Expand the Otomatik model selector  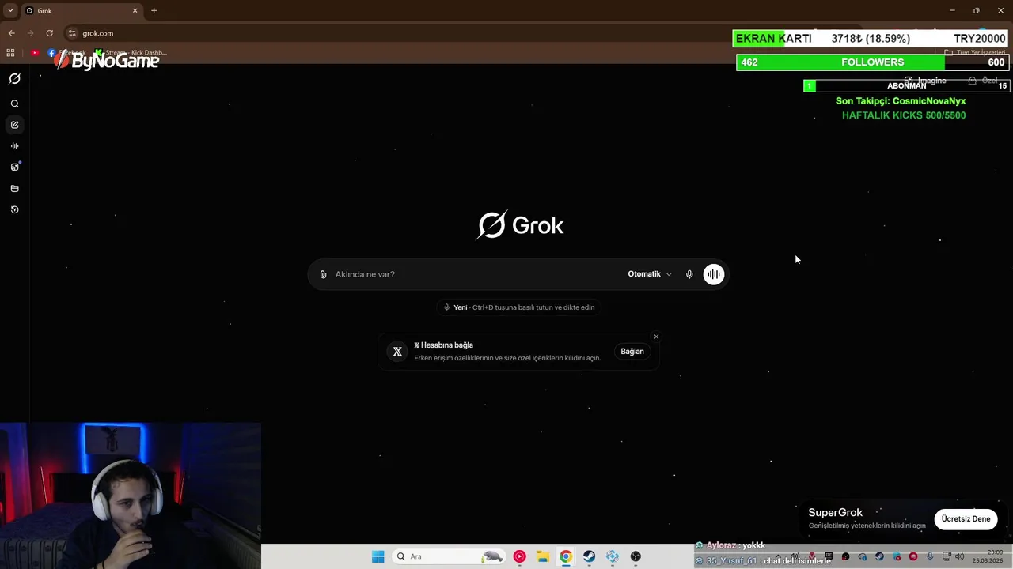point(650,274)
